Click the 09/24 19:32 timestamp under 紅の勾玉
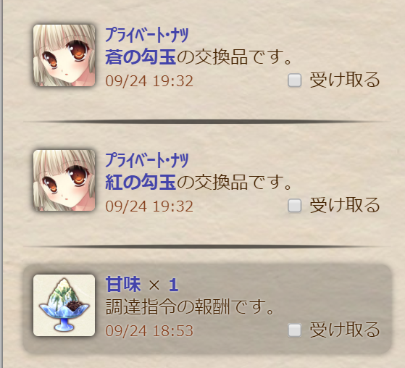The width and height of the screenshot is (405, 368). [x=149, y=206]
